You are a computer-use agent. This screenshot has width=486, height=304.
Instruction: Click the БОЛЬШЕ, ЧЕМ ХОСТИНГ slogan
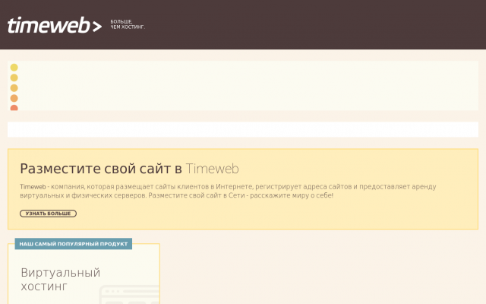point(128,24)
